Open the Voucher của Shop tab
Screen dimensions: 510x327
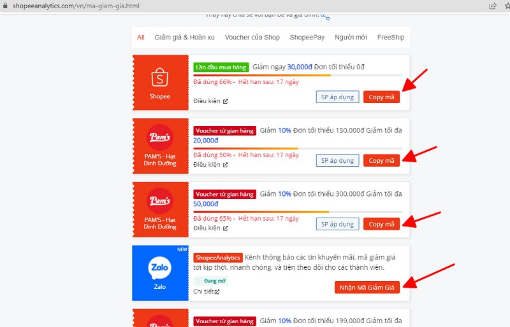252,38
